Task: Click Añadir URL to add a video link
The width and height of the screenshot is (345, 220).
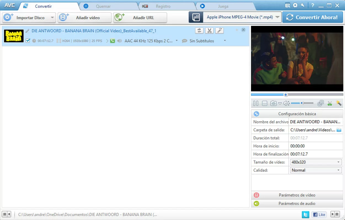Action: 140,17
